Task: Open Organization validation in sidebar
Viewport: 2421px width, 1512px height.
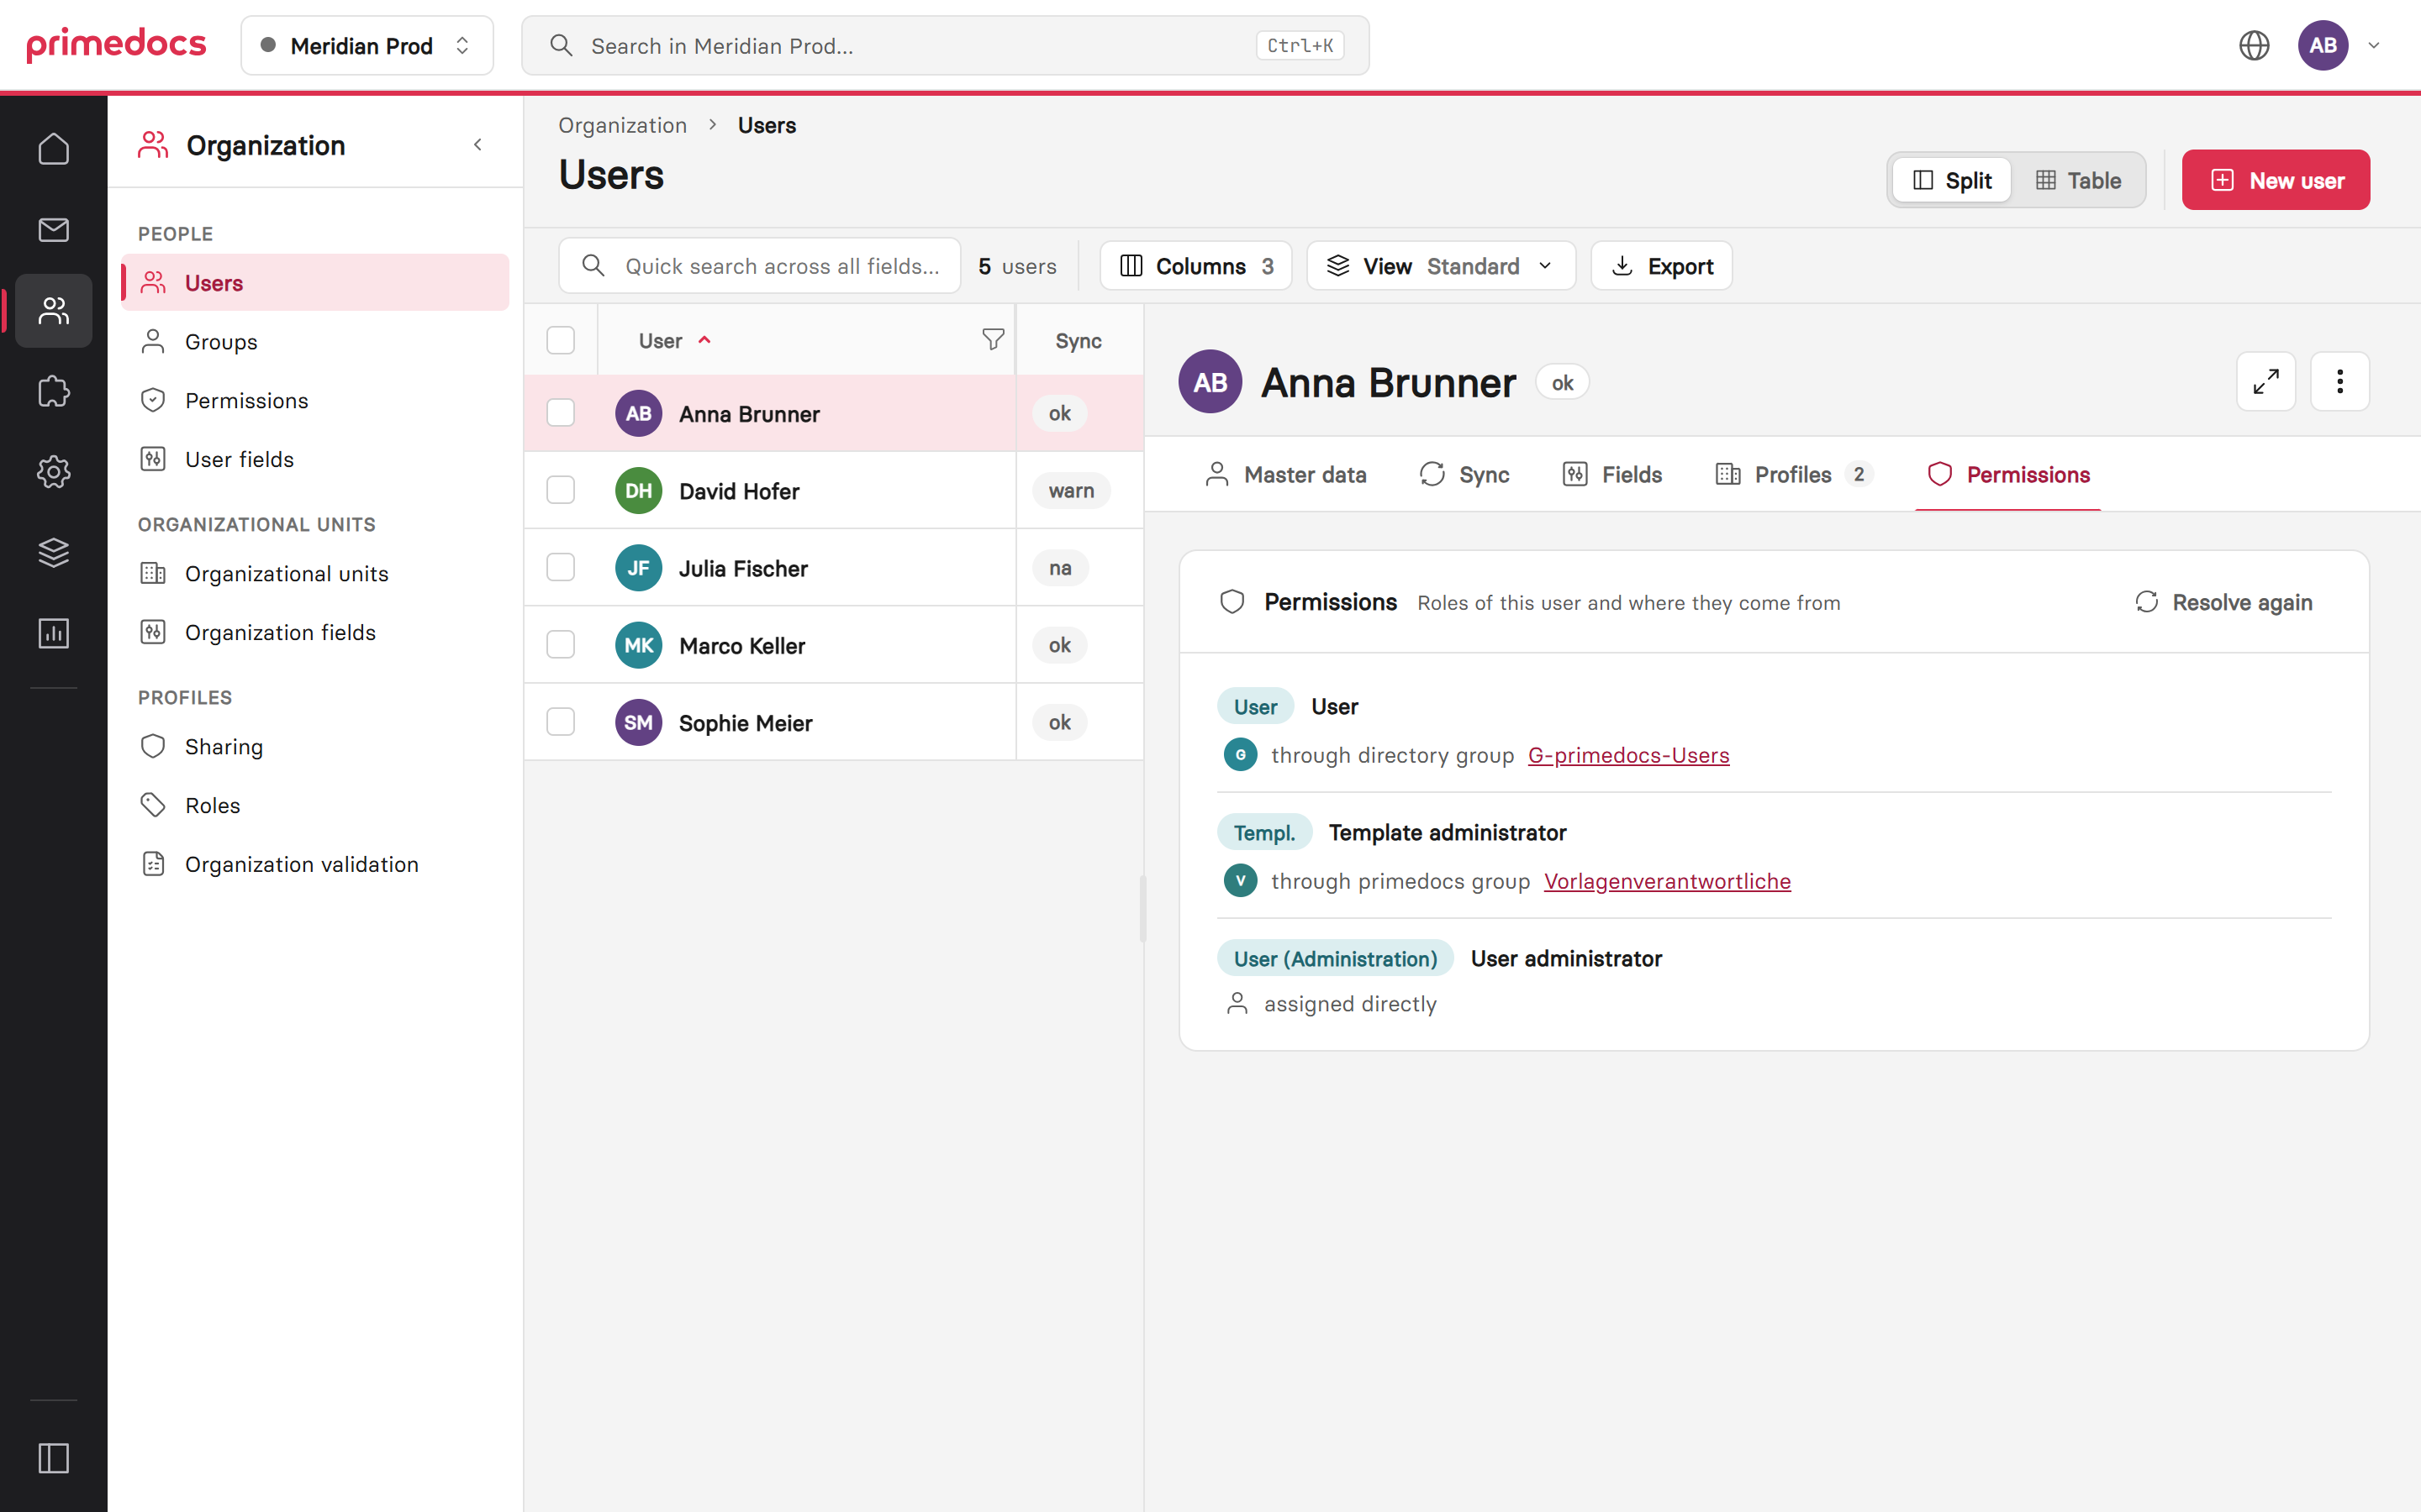Action: (x=314, y=864)
